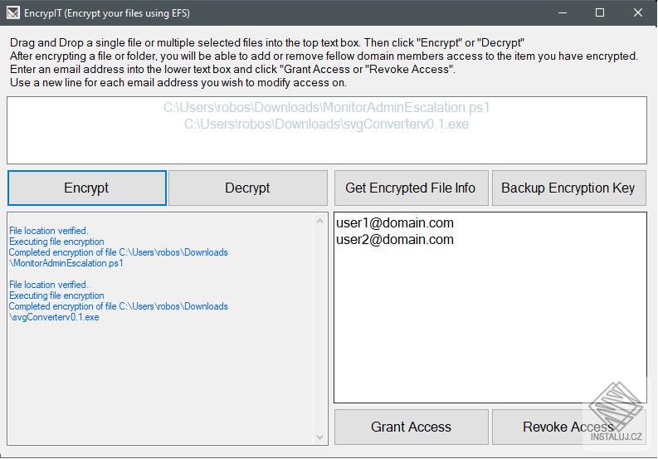Select the svgConverterv0.1.exe path line

click(x=326, y=125)
